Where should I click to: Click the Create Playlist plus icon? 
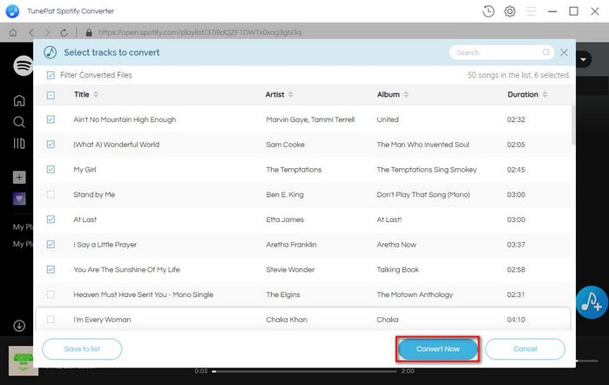point(19,178)
